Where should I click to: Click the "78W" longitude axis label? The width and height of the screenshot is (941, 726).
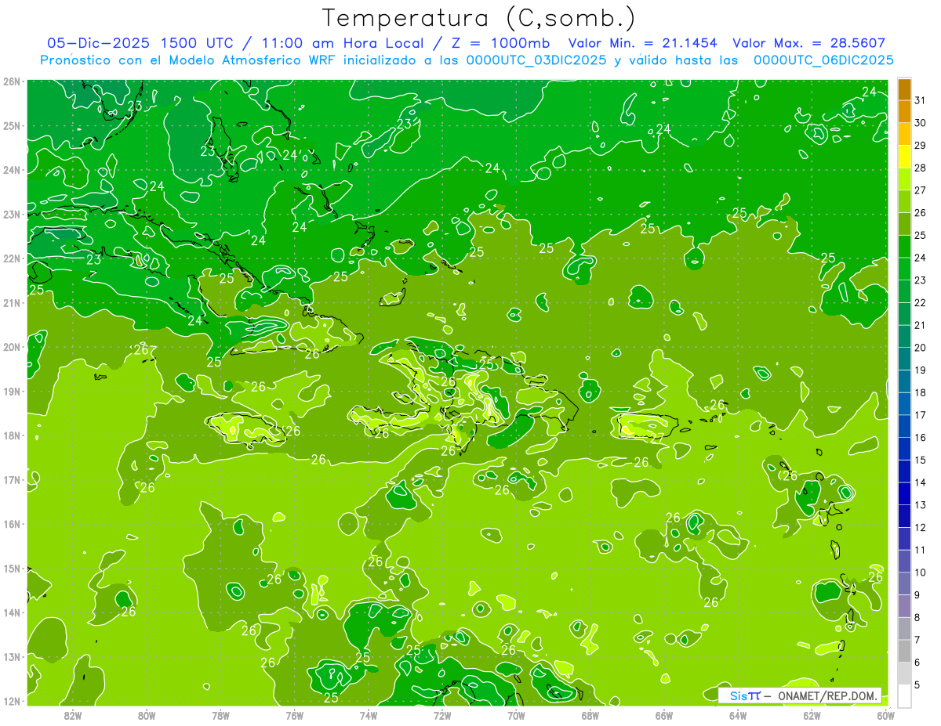[x=220, y=715]
